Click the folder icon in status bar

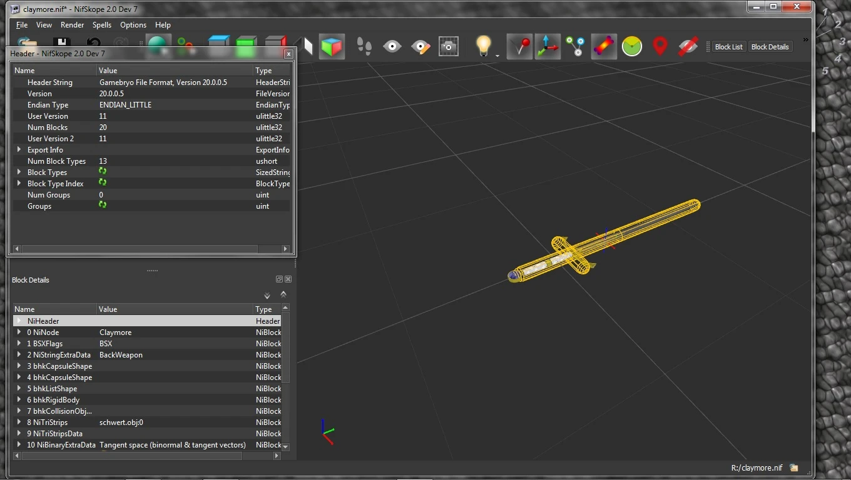(794, 467)
